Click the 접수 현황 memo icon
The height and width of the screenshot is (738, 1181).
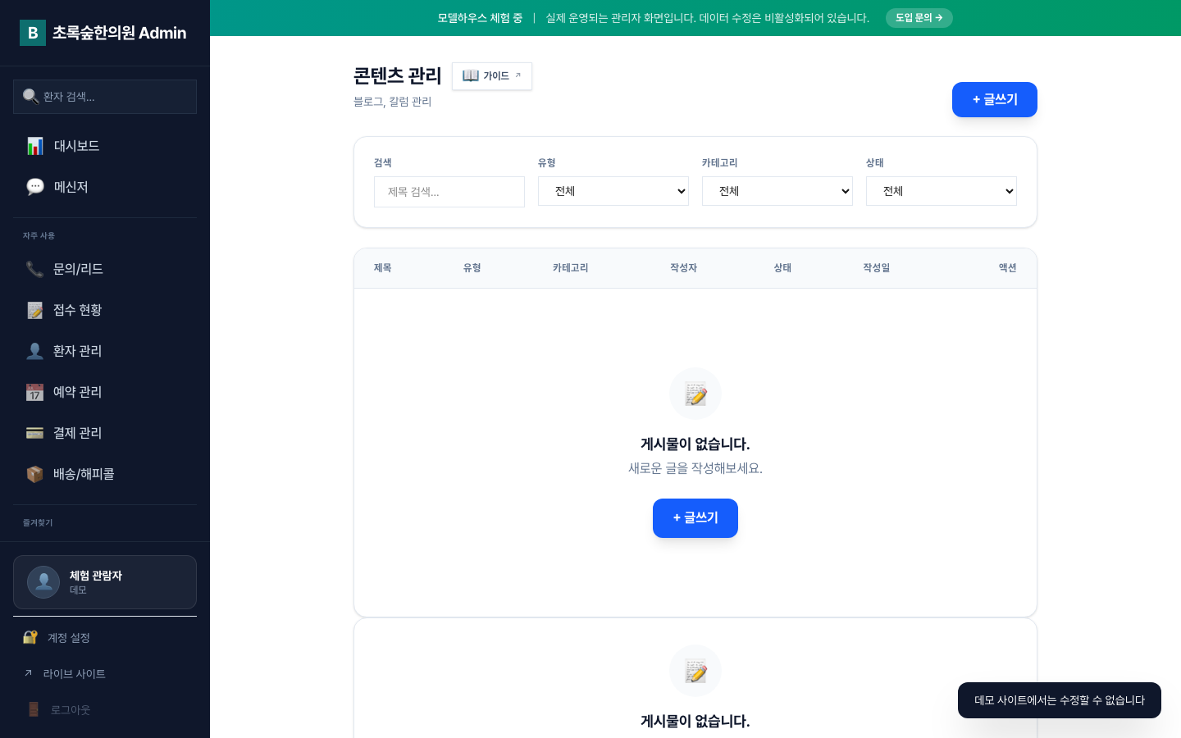pos(34,310)
